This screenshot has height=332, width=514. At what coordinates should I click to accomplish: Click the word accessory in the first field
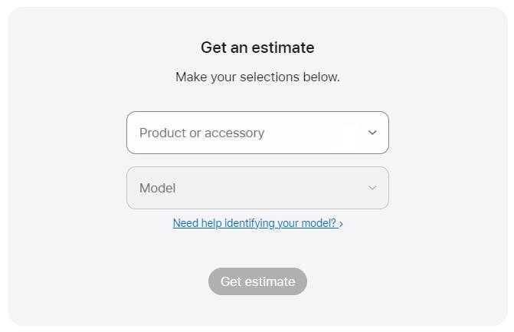[234, 133]
